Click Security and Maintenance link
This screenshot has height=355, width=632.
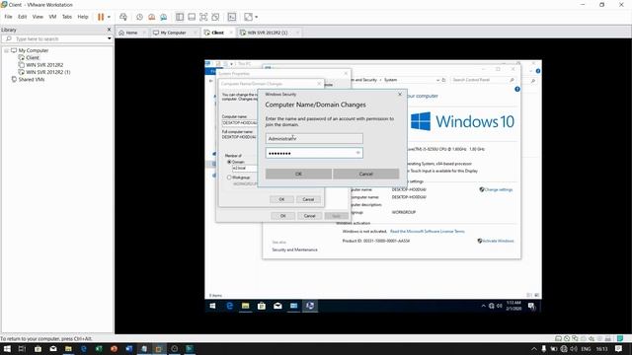pyautogui.click(x=294, y=249)
